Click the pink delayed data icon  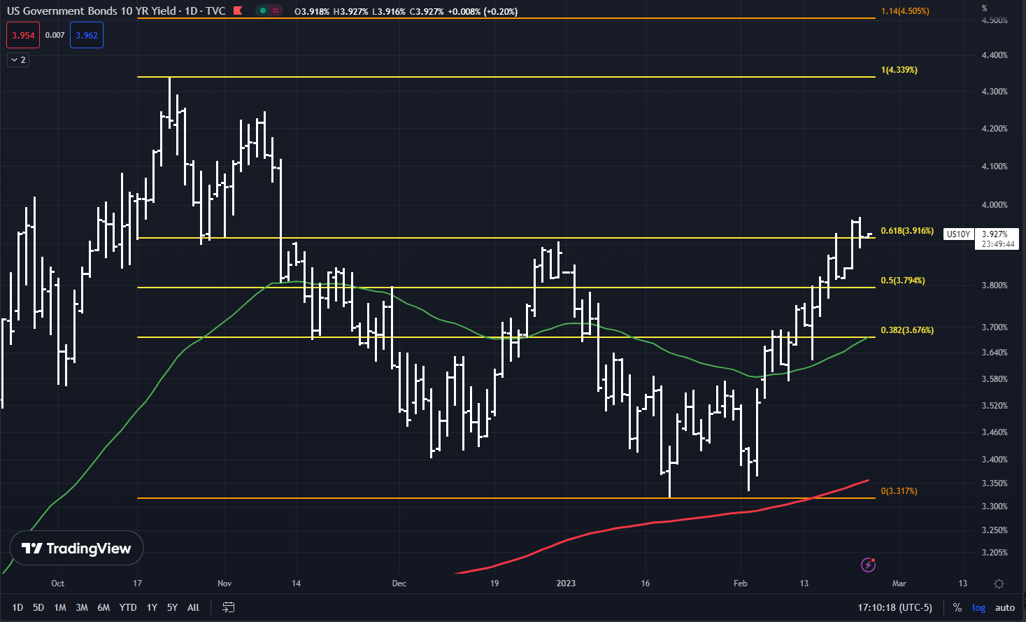[x=276, y=11]
